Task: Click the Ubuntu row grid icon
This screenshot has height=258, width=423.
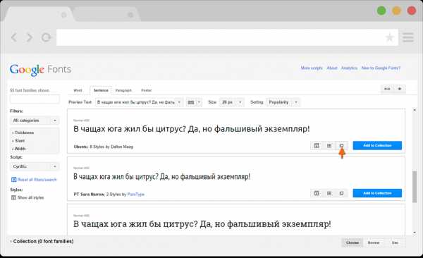Action: (x=329, y=146)
